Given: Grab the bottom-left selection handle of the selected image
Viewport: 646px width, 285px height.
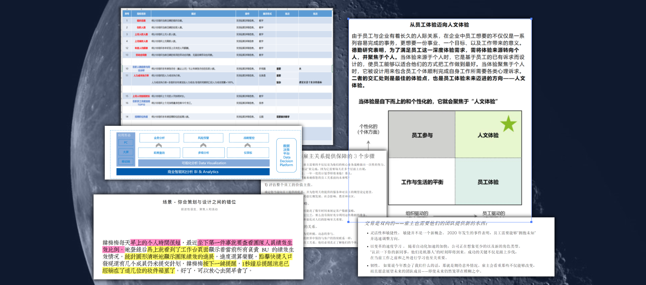Looking at the screenshot, I should [x=349, y=222].
